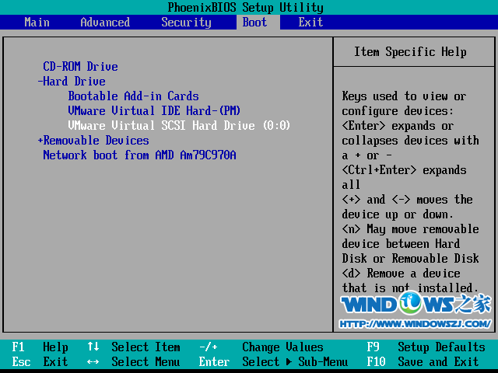
Task: Select VMware Virtual SCSI Hard Drive (0:0)
Action: (179, 126)
